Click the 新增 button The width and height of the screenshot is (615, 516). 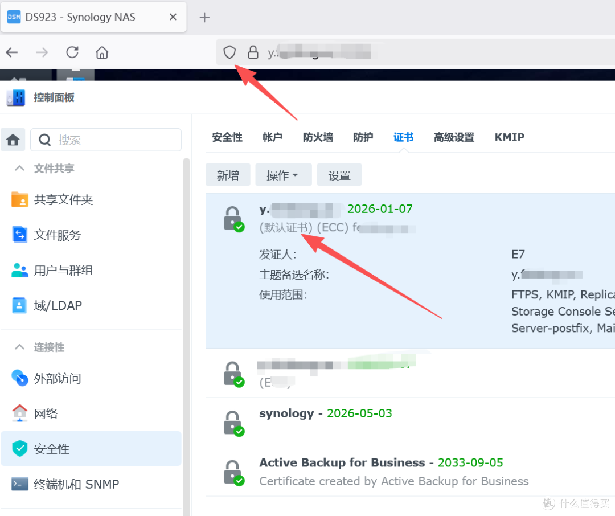click(x=228, y=175)
